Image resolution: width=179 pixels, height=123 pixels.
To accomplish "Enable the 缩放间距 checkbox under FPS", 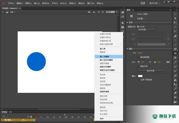I will pos(139,57).
